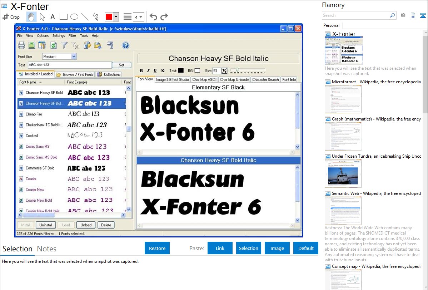Open the line width dropdown showing 4
This screenshot has height=290, width=428.
(138, 17)
